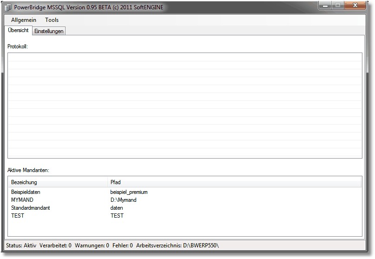Minimize the PowerBridge window
The image size is (375, 259).
pos(325,6)
